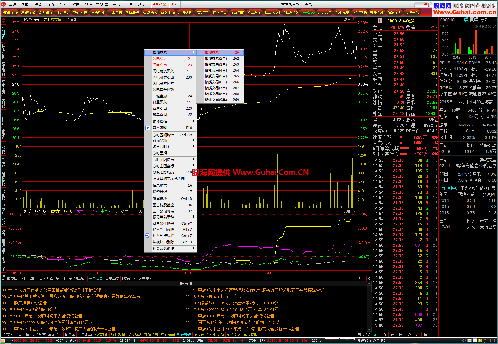Click the 5日净流入额 red bar
Screen dimensions: 498x344
tap(404, 148)
